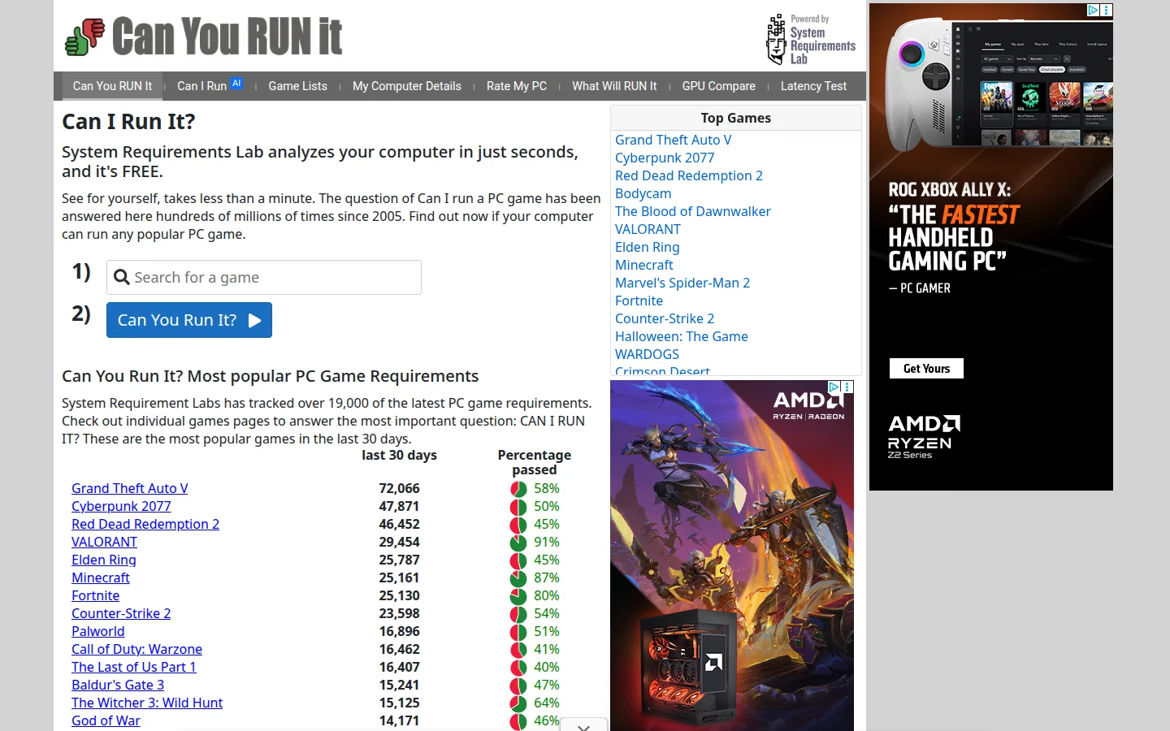Click the 72,066 count value
The height and width of the screenshot is (731, 1170).
click(399, 488)
